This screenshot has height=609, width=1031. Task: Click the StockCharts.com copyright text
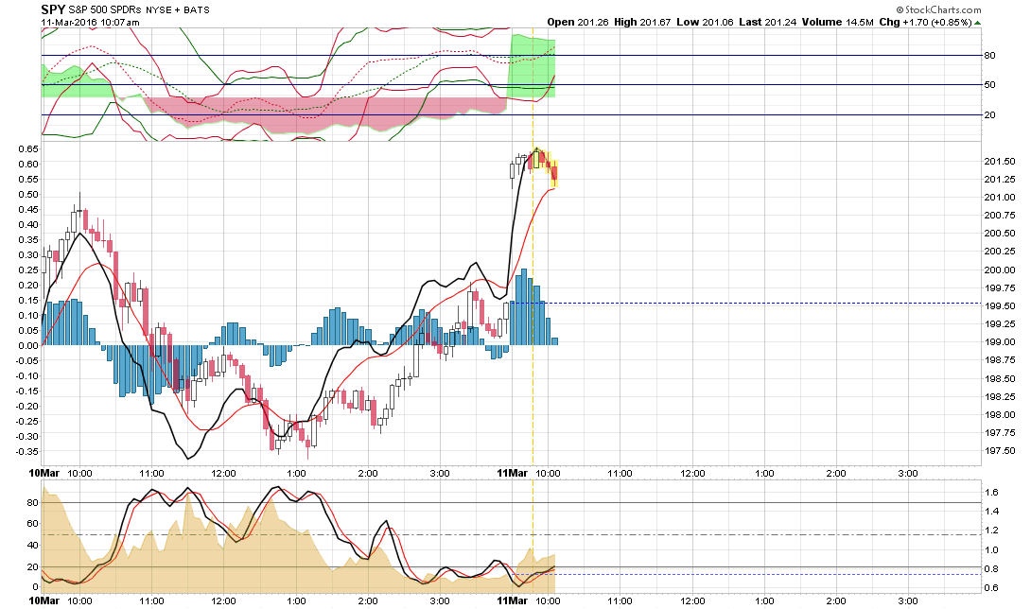[x=938, y=9]
